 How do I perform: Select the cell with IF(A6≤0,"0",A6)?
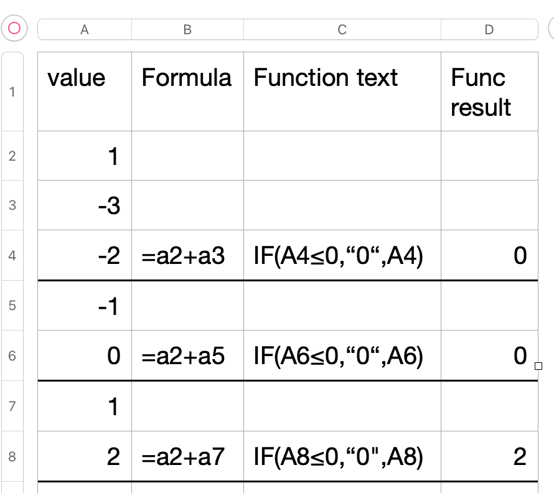[342, 355]
